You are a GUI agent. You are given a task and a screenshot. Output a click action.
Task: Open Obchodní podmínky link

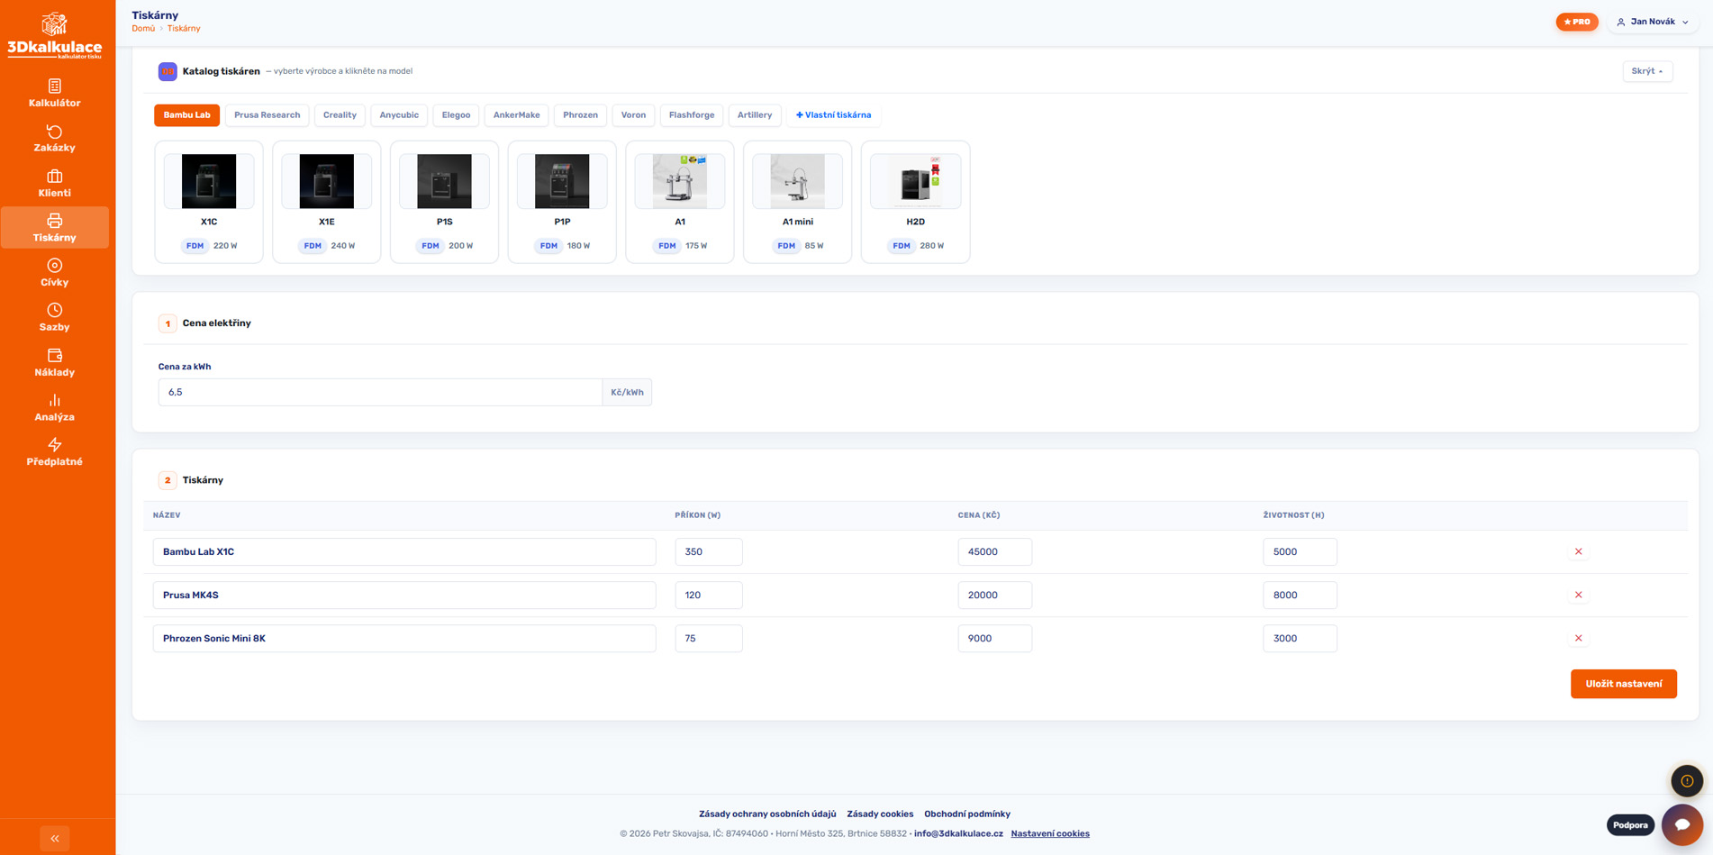[x=967, y=814]
